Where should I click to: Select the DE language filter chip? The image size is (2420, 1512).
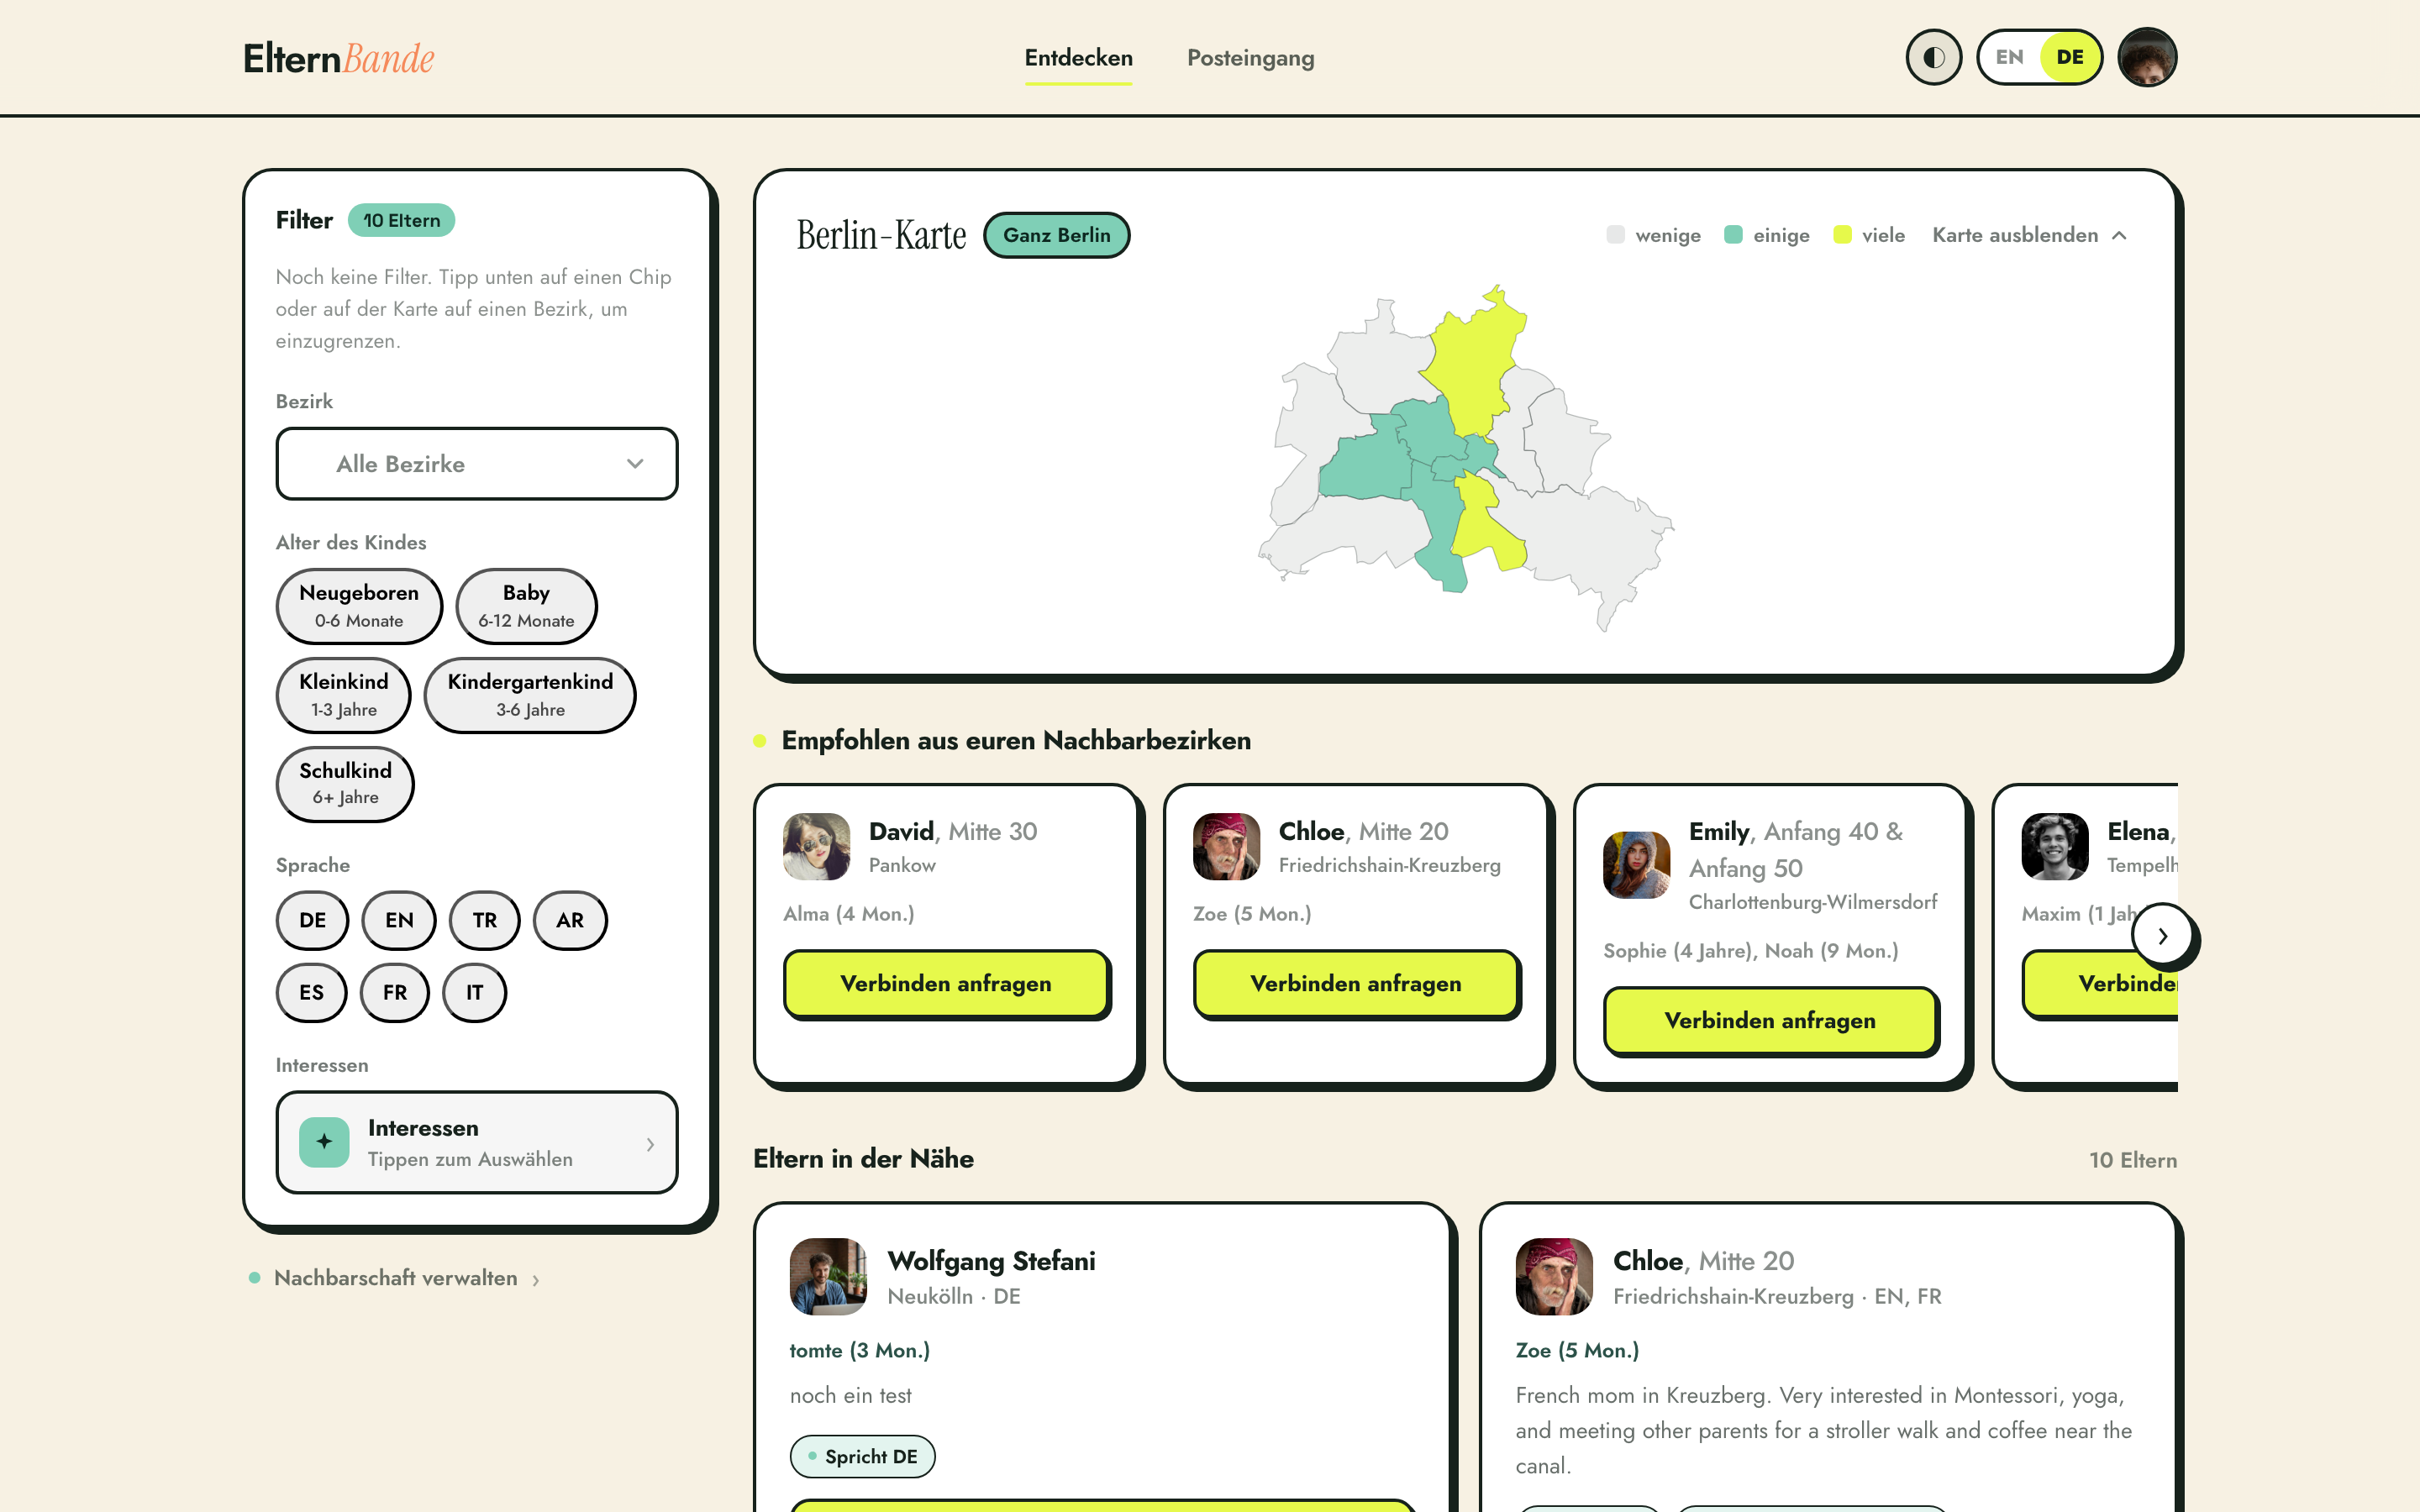pos(312,920)
